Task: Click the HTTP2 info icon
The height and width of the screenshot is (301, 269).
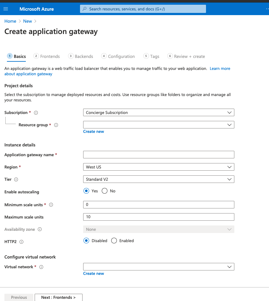Action: tap(21, 241)
